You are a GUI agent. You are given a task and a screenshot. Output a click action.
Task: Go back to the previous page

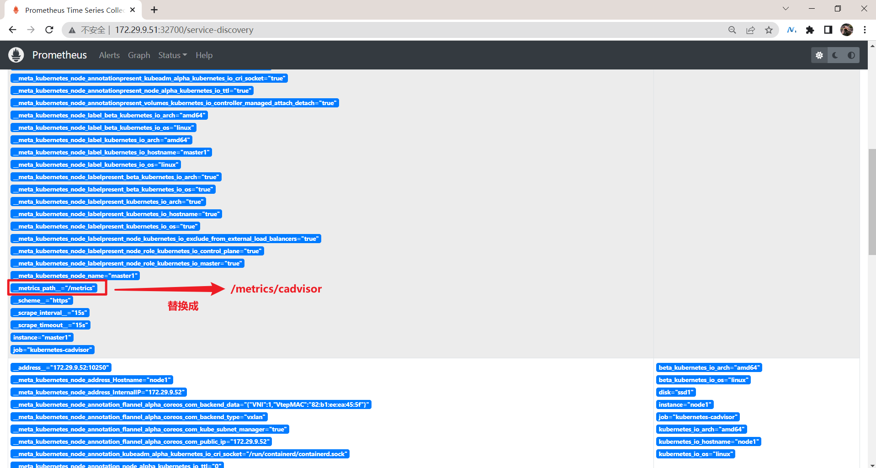[12, 30]
